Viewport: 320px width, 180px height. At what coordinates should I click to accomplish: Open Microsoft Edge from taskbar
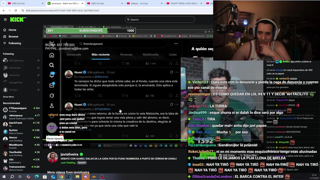pyautogui.click(x=36, y=177)
